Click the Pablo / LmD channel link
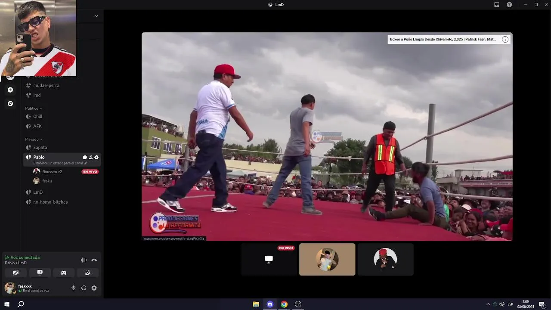551x310 pixels. [16, 263]
